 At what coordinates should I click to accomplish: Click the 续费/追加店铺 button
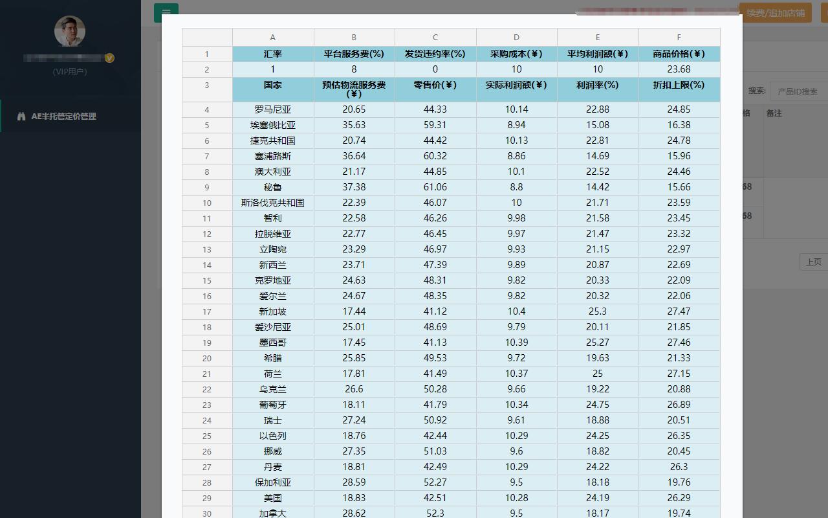(x=774, y=12)
